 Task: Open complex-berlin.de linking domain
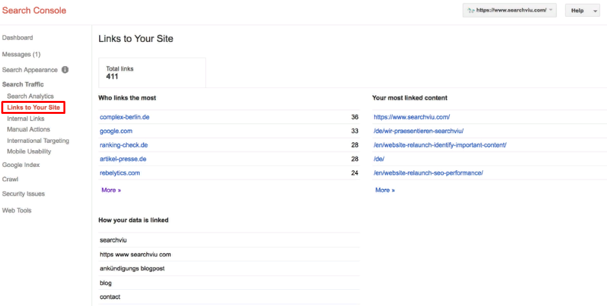124,117
